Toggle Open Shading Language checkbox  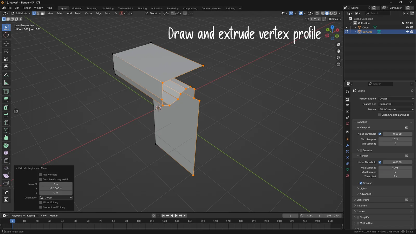379,115
